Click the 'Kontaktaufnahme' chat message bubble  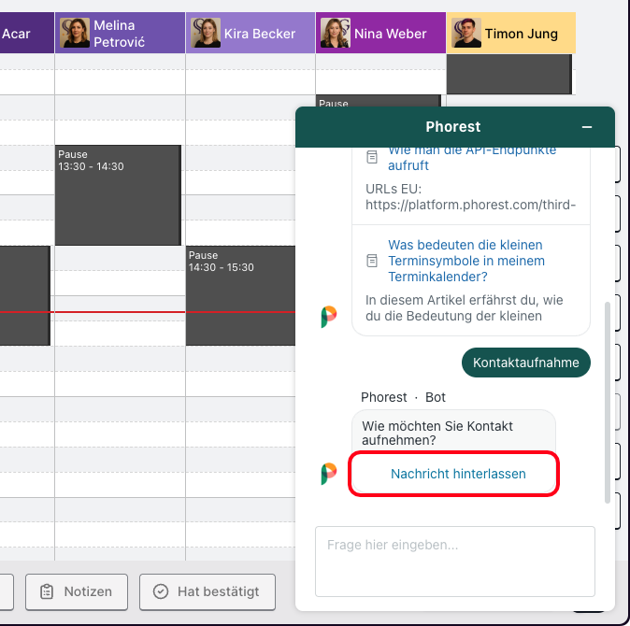[x=526, y=363]
